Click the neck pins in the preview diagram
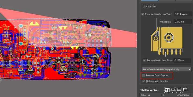The height and width of the screenshot is (97, 193). tap(170, 52)
